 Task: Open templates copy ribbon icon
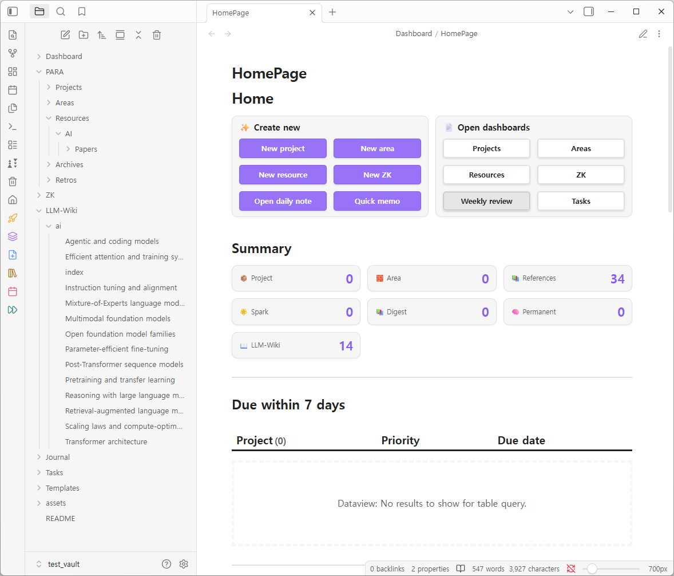(x=13, y=108)
